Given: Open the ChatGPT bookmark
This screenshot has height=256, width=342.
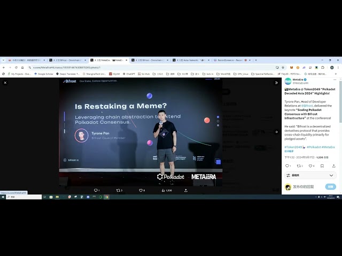Looking at the screenshot, I should click(129, 74).
